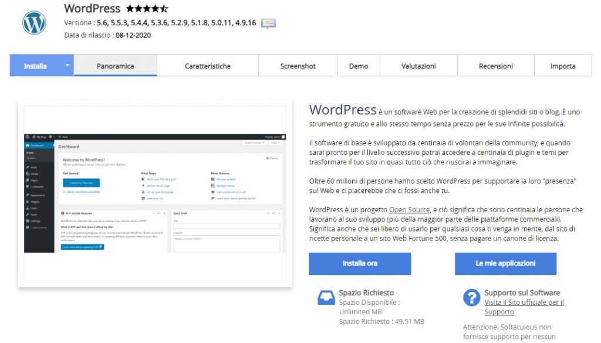Follow the Open Source link
This screenshot has height=343, width=601.
tap(409, 210)
